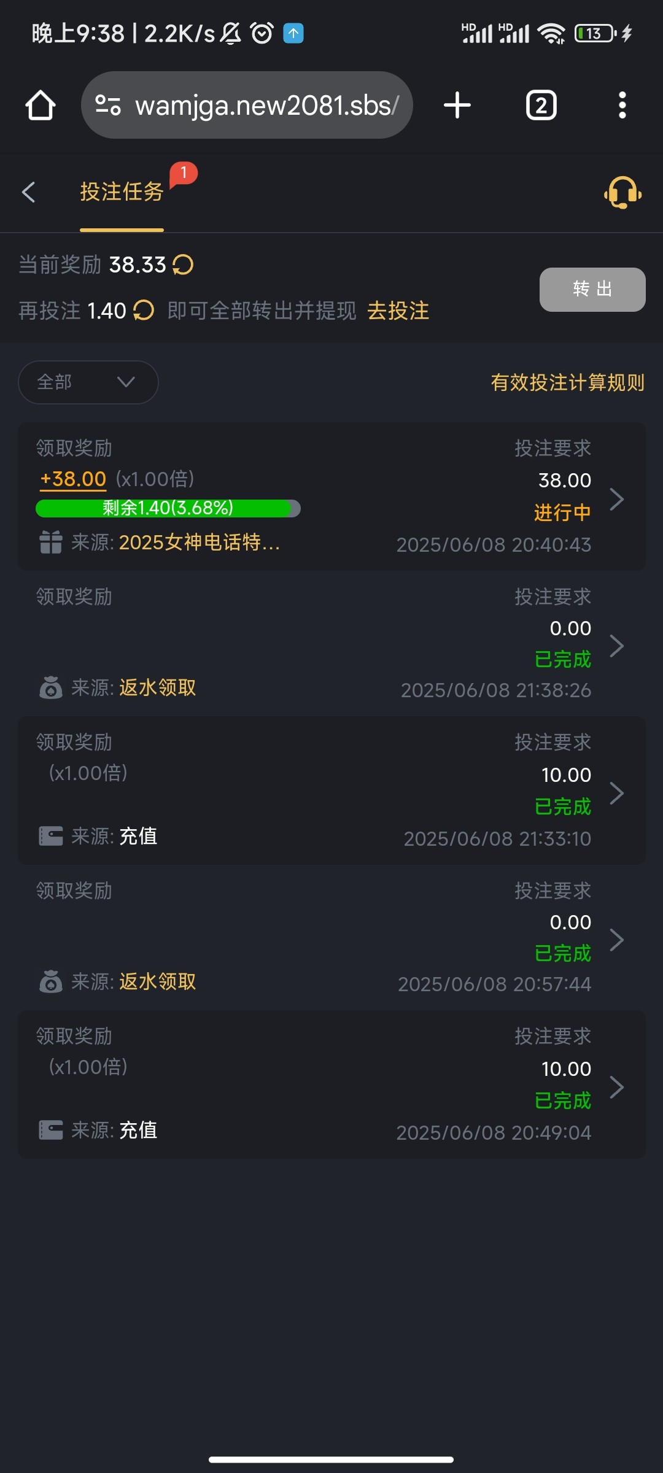663x1473 pixels.
Task: Tap the back arrow in page header
Action: pyautogui.click(x=29, y=192)
